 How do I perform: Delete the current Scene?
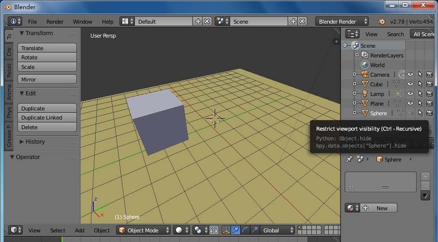302,21
